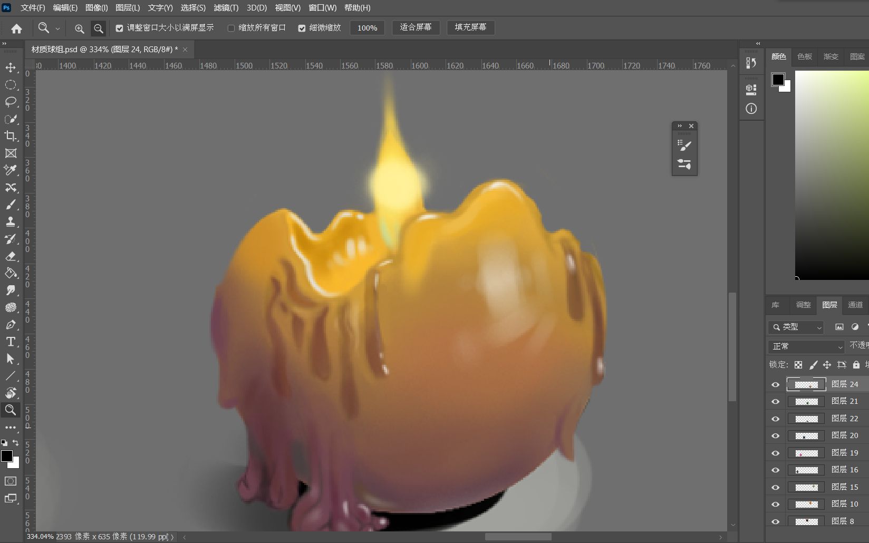The width and height of the screenshot is (869, 543).
Task: Reset default foreground and background colors
Action: tap(4, 442)
